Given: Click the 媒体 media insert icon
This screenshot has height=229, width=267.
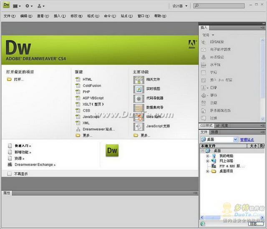Looking at the screenshot, I should coord(204,95).
